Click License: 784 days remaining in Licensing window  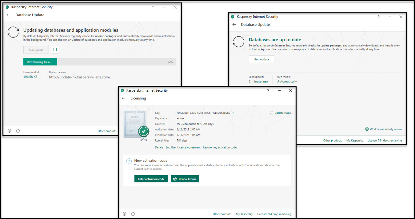tap(274, 214)
